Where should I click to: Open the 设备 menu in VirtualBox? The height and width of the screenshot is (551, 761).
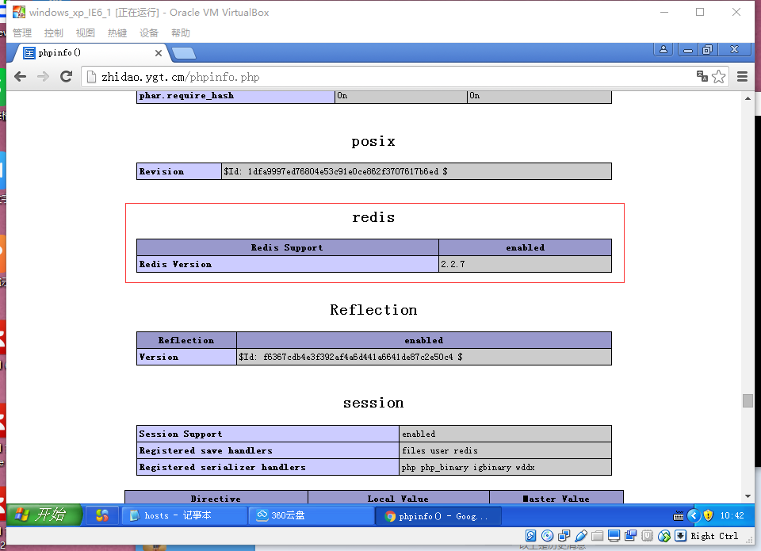pyautogui.click(x=148, y=33)
